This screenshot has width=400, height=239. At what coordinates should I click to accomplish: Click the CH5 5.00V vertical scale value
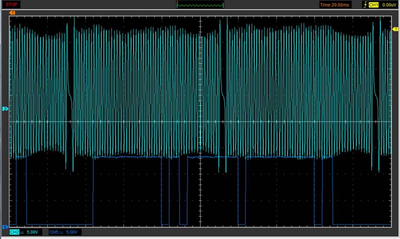click(72, 232)
